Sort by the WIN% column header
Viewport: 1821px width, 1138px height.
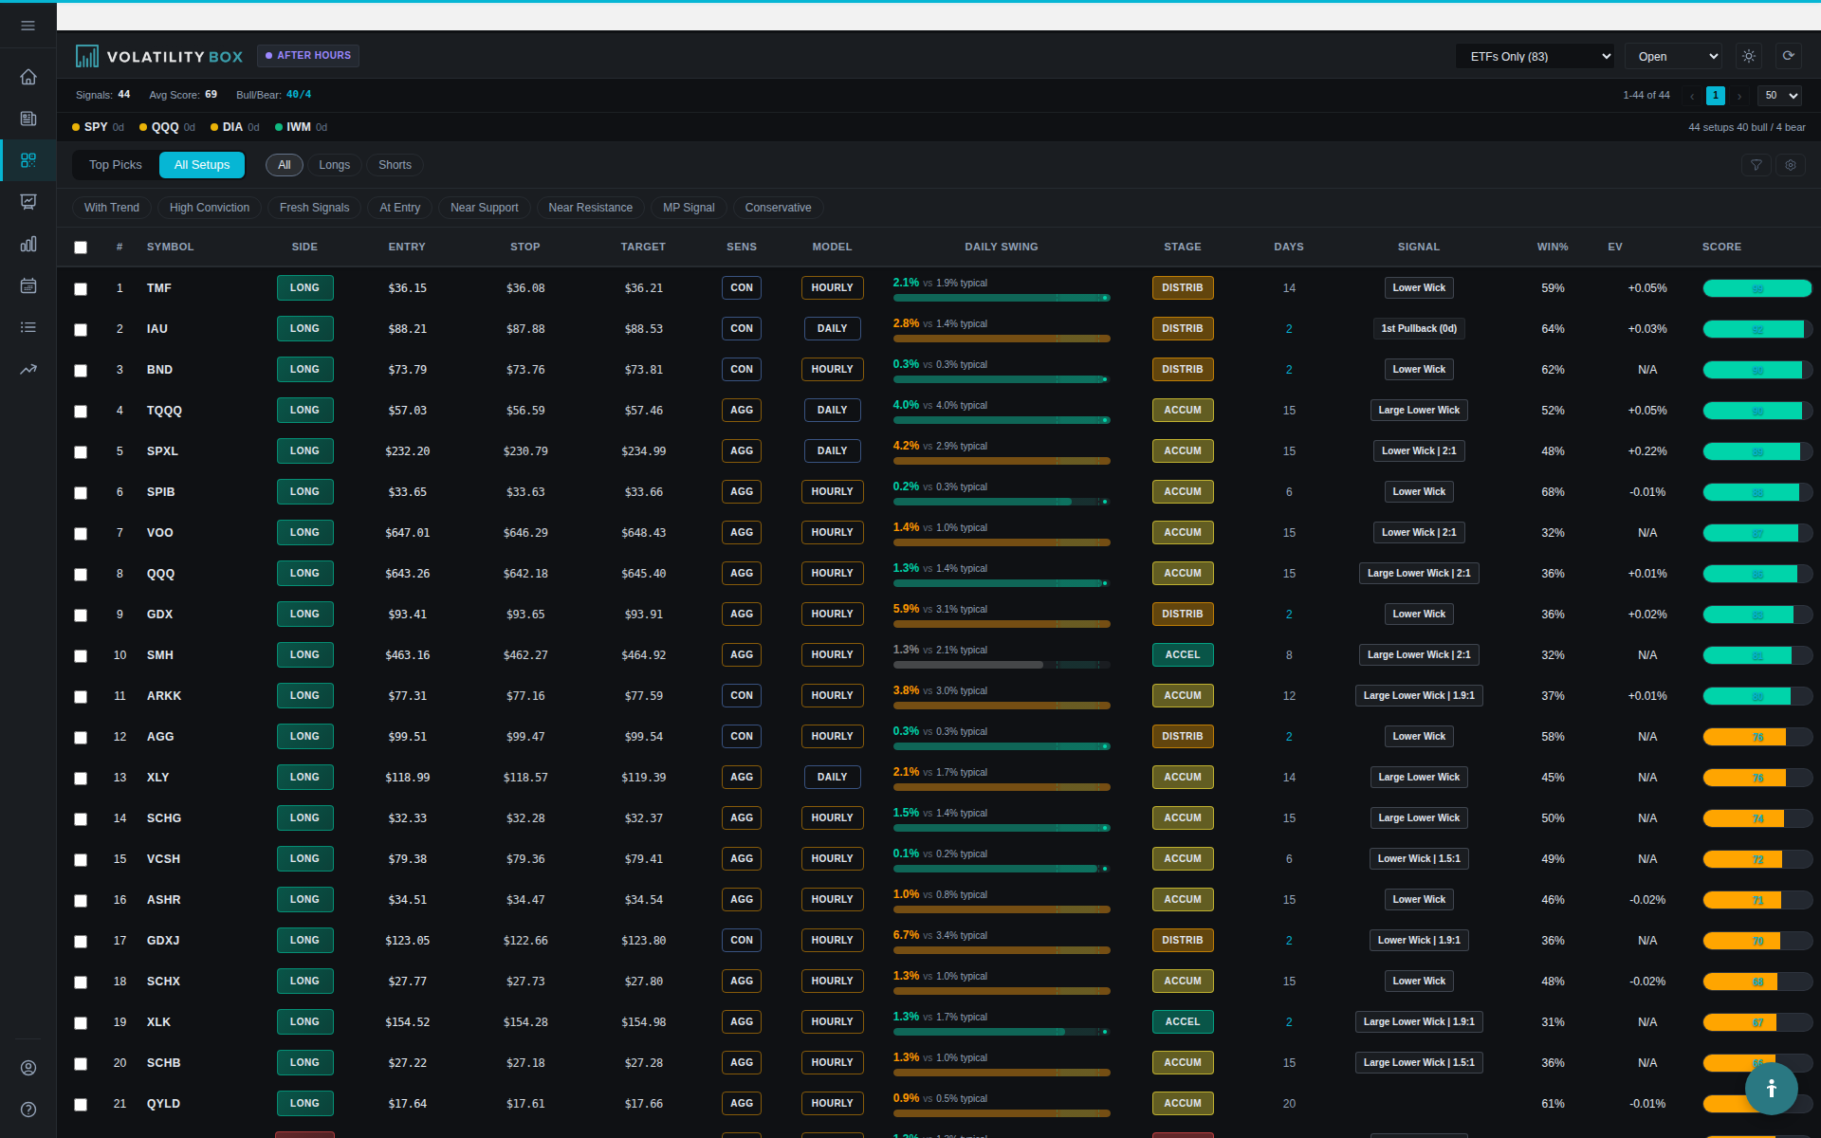point(1553,247)
